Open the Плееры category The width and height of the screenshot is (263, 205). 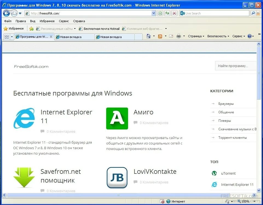[225, 121]
